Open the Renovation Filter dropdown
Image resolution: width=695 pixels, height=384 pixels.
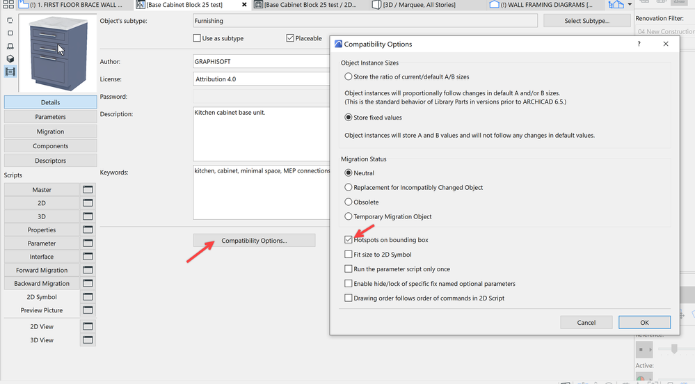click(x=664, y=31)
